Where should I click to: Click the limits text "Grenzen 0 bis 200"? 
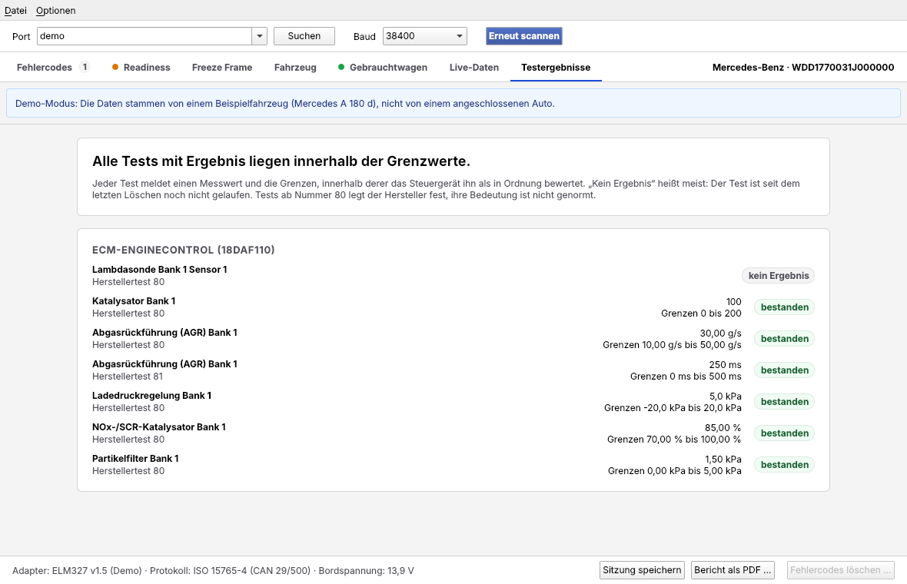[x=701, y=314]
